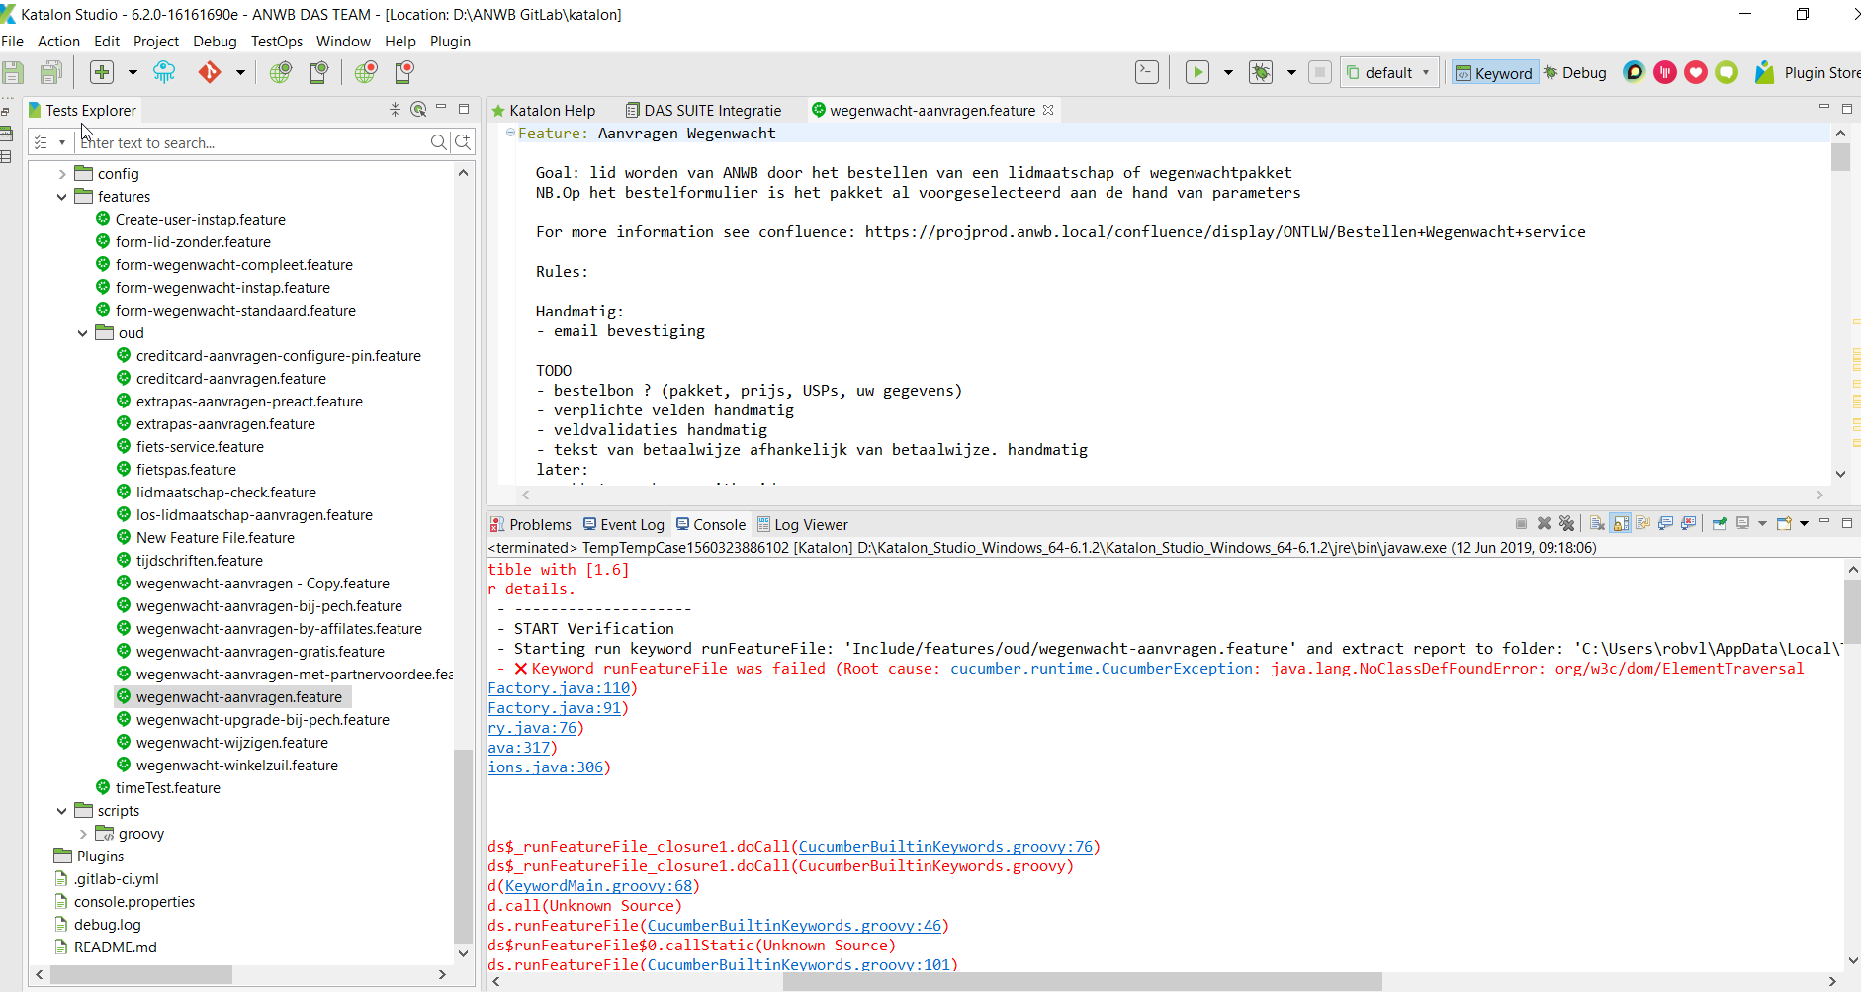Image resolution: width=1861 pixels, height=992 pixels.
Task: Remove launch with the X console icon
Action: [x=1544, y=524]
